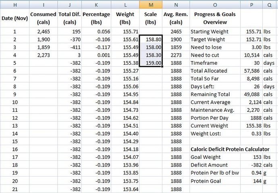This screenshot has width=278, height=193.
Task: Select cell with scale weight 158.80
Action: [151, 39]
